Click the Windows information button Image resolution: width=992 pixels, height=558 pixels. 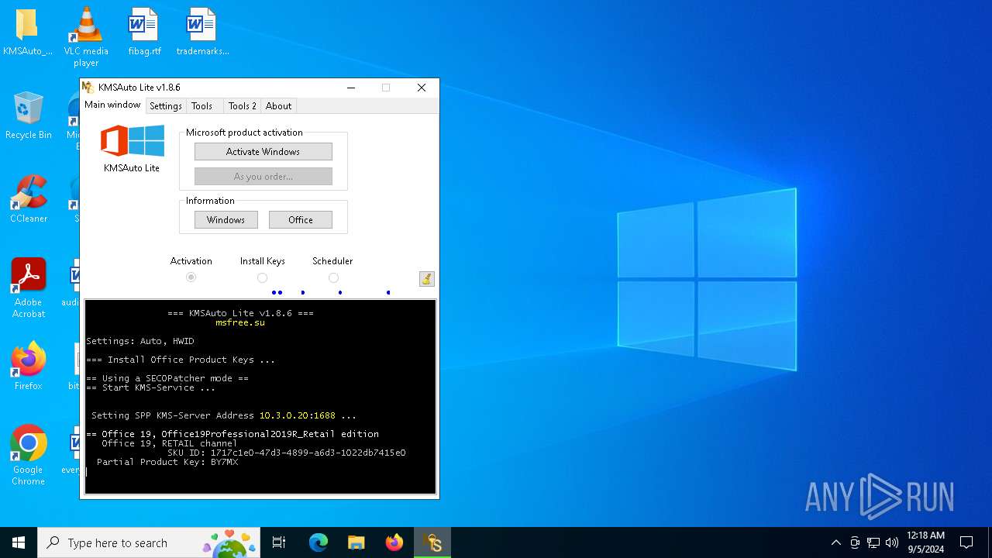(x=226, y=220)
